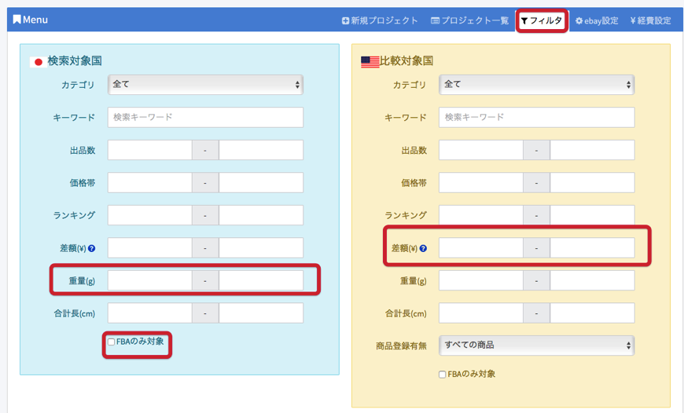Select the フィルタ menu item

pyautogui.click(x=542, y=21)
